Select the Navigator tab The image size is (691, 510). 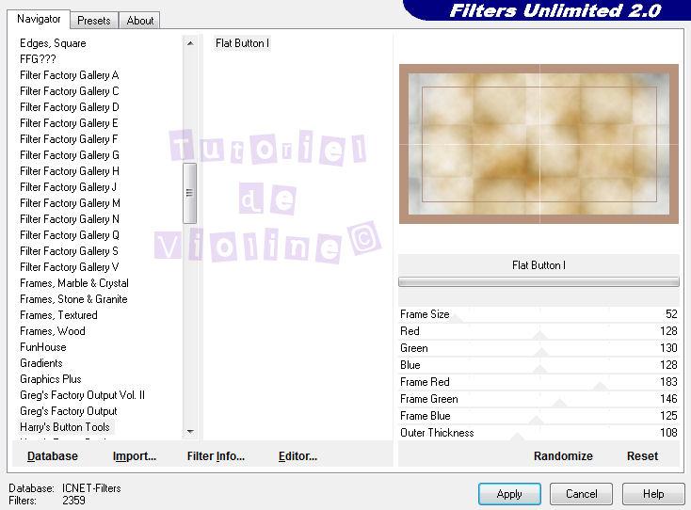(40, 19)
